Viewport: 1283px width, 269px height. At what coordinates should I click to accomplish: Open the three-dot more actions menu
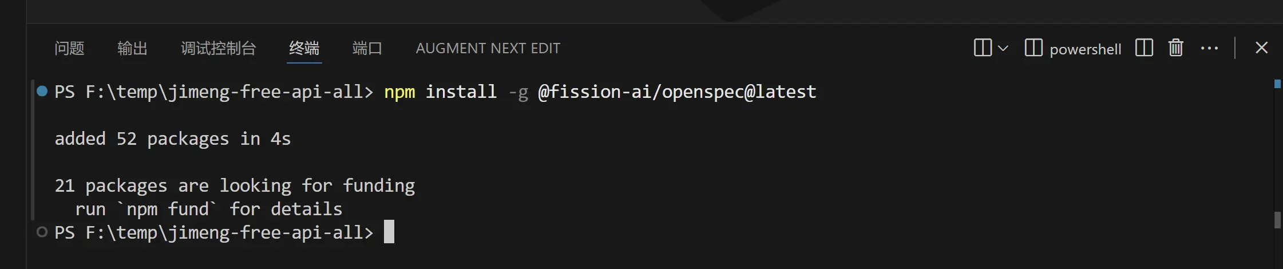coord(1209,48)
